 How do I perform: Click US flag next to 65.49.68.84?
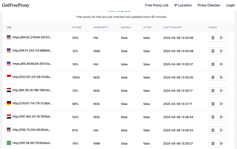pyautogui.click(x=9, y=63)
